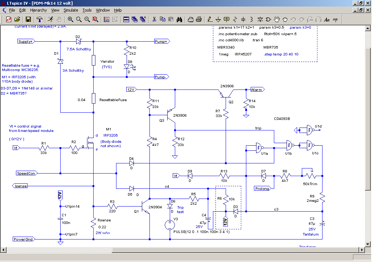Open the Window menu
The image size is (378, 279).
[103, 10]
